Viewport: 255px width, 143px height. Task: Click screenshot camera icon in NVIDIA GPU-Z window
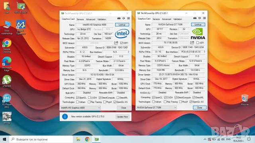click(x=195, y=18)
